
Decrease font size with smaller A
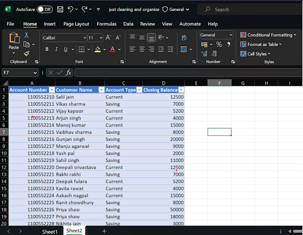click(x=118, y=37)
